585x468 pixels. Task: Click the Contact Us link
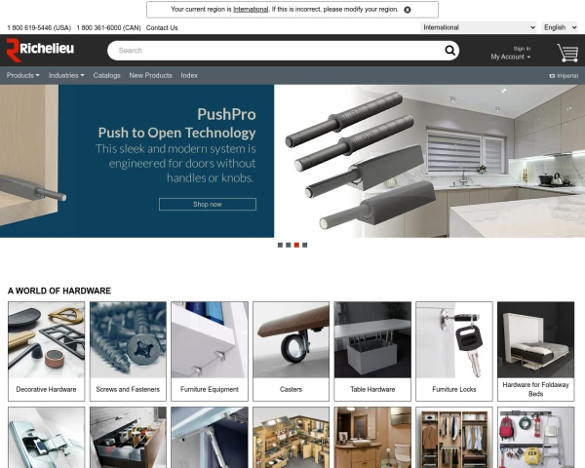[x=162, y=27]
